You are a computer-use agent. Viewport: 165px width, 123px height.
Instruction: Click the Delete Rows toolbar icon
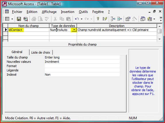[119, 19]
